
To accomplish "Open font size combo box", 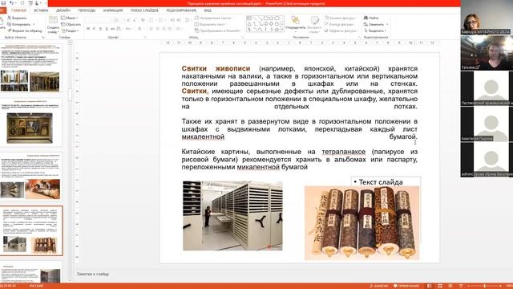I will click(119, 20).
